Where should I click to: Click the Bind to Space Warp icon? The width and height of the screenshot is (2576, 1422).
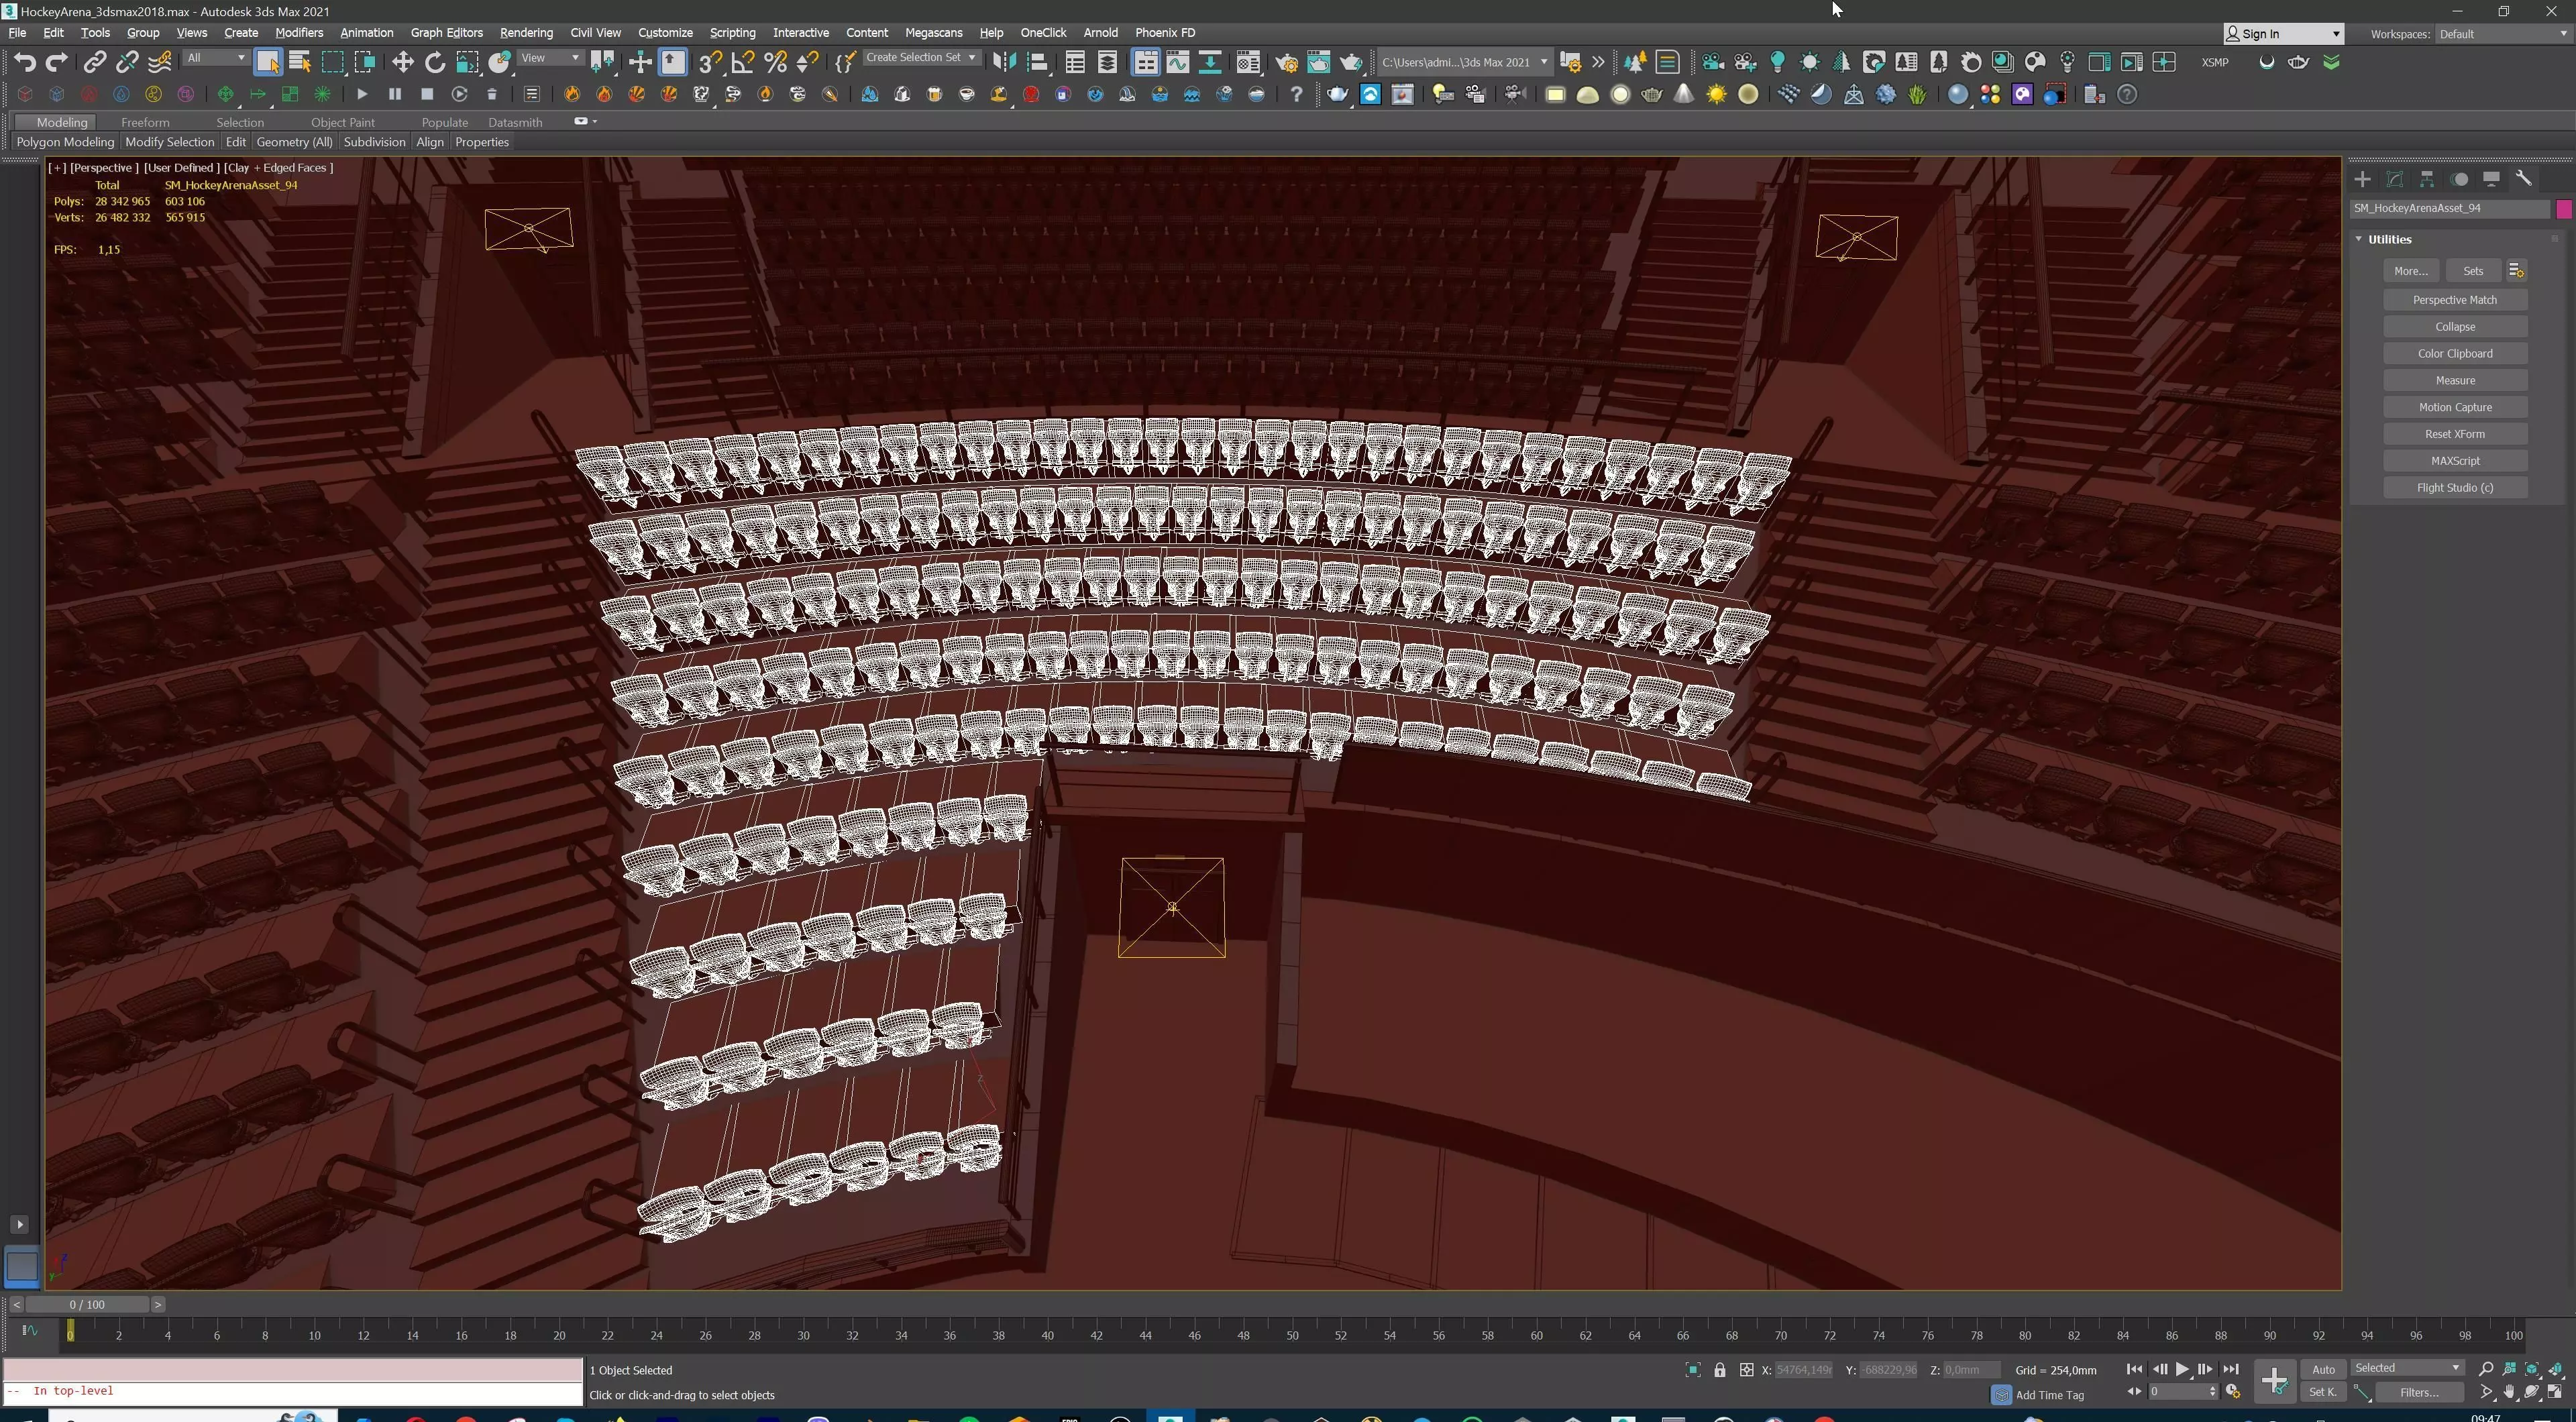coord(160,62)
